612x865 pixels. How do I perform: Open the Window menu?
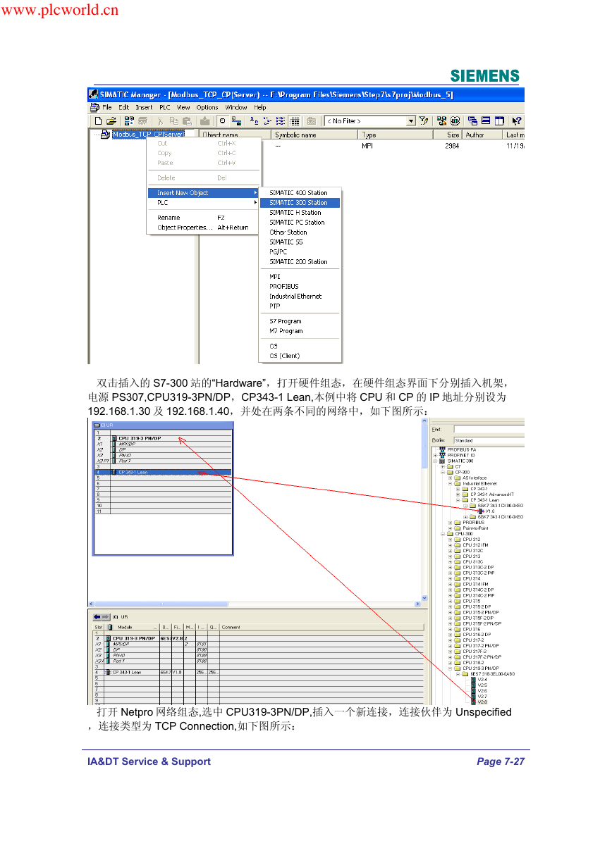click(236, 107)
